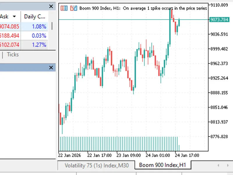Close the lower left Navigator panel

point(51,68)
